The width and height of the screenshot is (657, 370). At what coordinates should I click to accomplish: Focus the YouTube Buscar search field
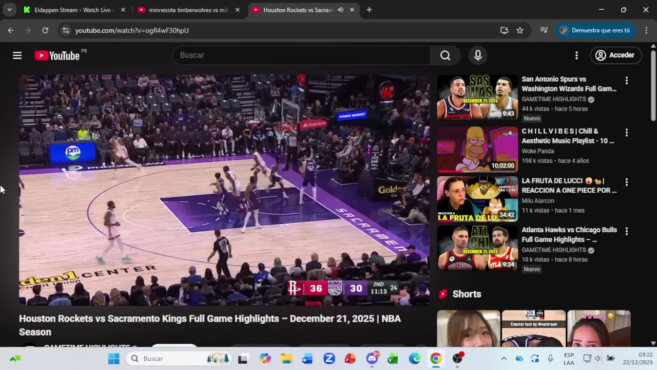point(301,55)
